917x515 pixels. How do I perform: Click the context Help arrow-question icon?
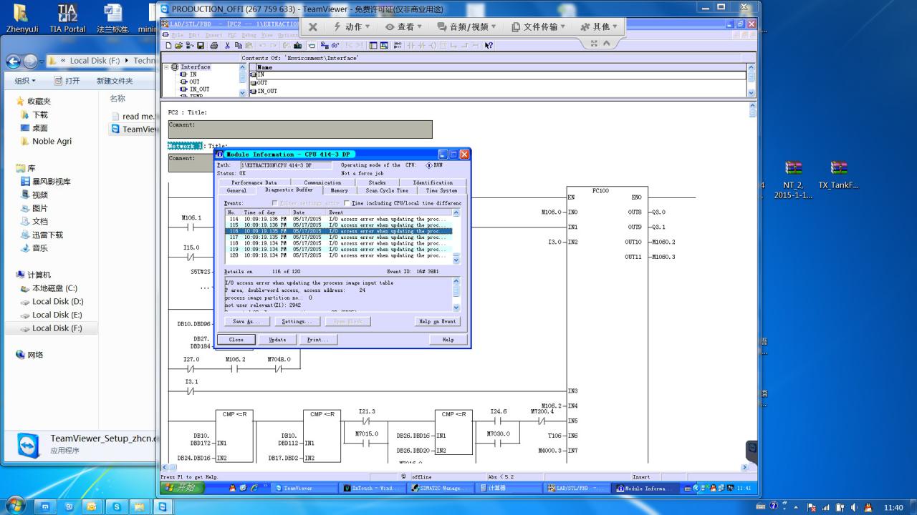[489, 45]
